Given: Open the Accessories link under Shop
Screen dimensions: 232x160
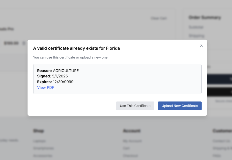Looking at the screenshot, I should (x=43, y=156).
